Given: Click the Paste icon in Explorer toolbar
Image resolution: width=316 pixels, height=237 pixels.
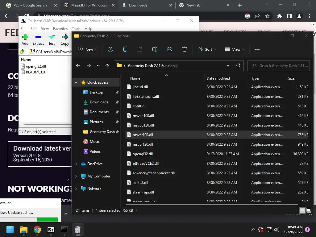Looking at the screenshot, I should [140, 49].
